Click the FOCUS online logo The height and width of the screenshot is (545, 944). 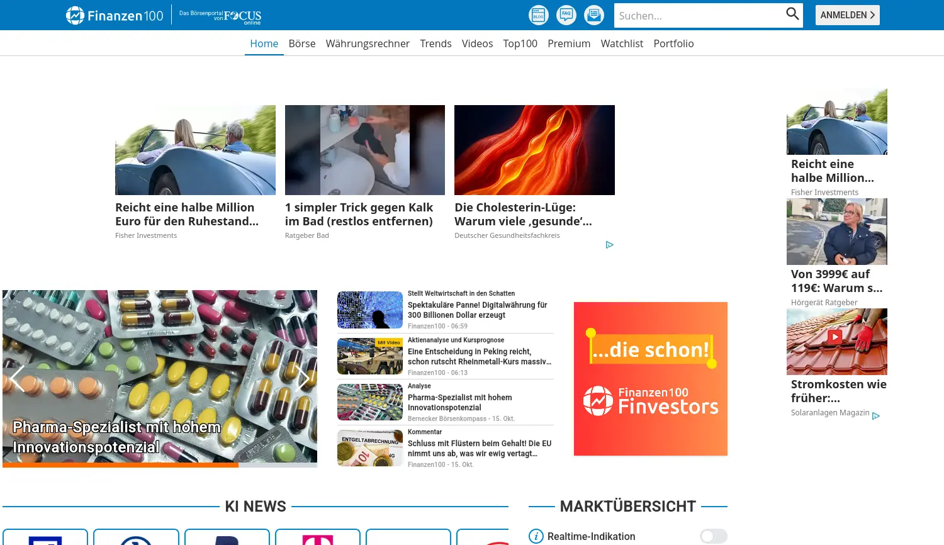point(242,16)
